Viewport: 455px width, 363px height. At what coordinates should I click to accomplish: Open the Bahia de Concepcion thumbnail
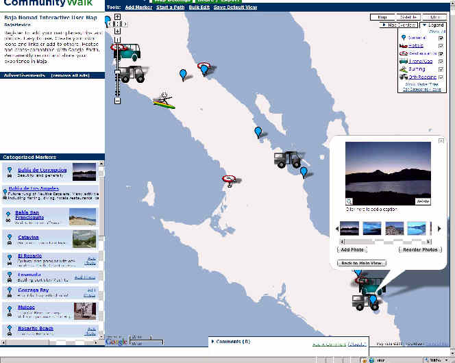[84, 172]
